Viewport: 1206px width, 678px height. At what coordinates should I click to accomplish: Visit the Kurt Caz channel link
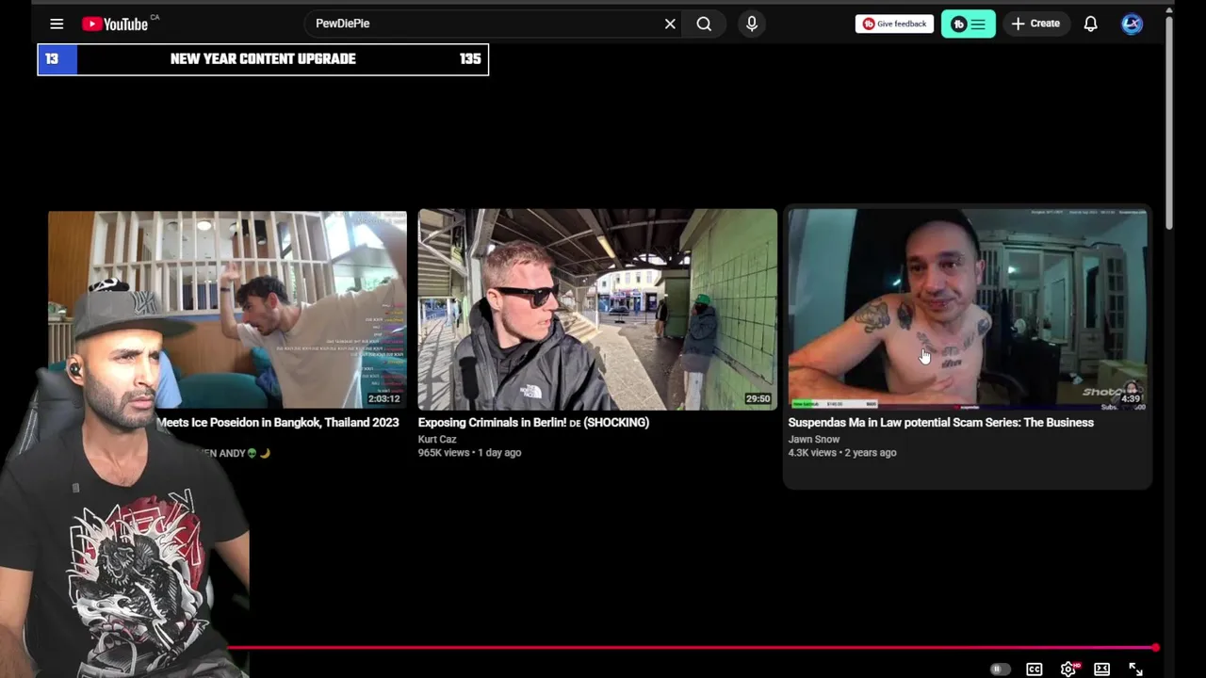pyautogui.click(x=437, y=439)
